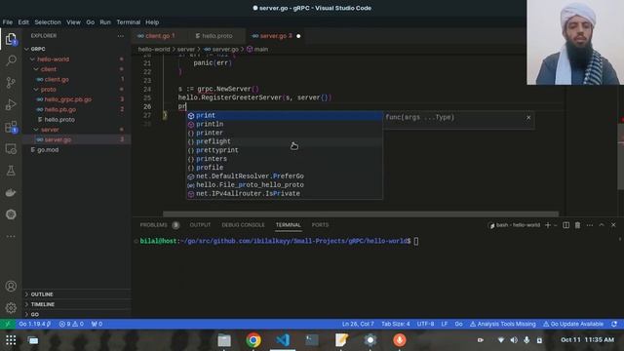The height and width of the screenshot is (351, 624).
Task: Click Go 1.19.4 version in status bar
Action: coord(35,324)
